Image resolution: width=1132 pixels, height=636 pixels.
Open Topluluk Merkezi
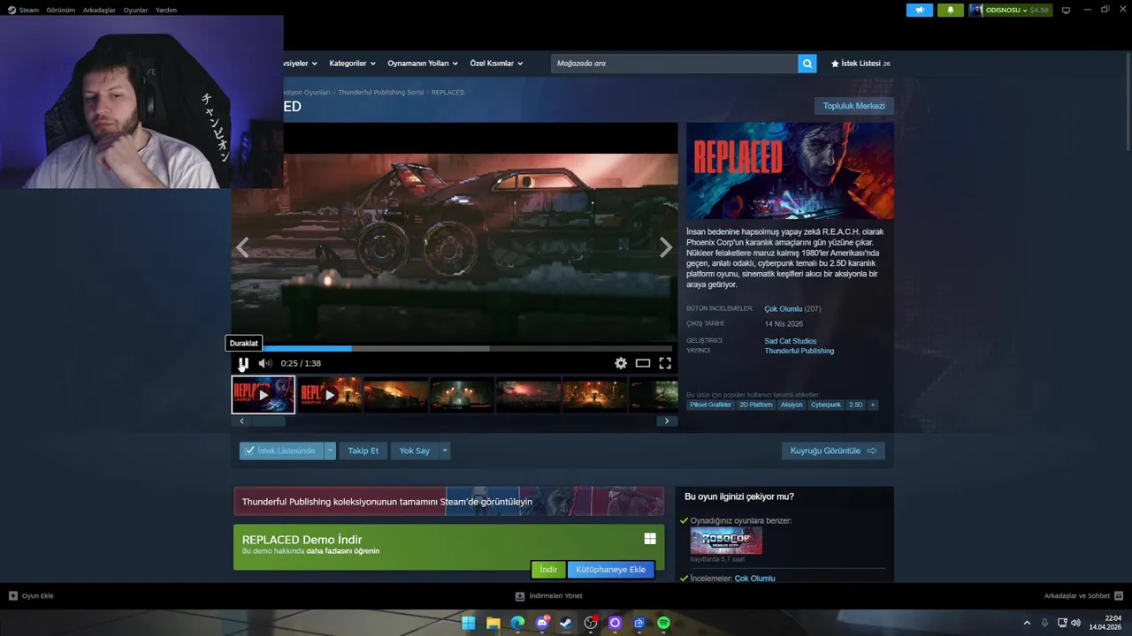(853, 106)
